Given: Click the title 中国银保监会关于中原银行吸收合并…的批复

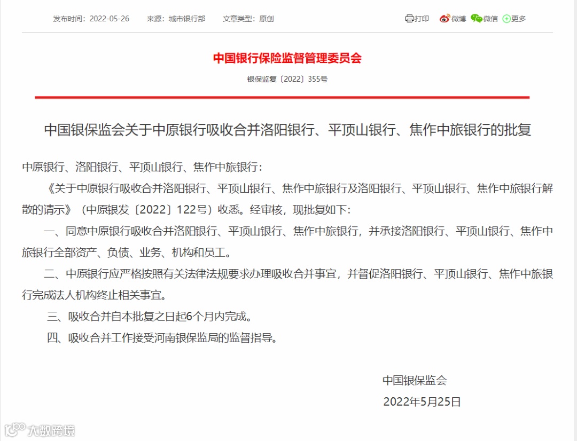Looking at the screenshot, I should pyautogui.click(x=287, y=130).
